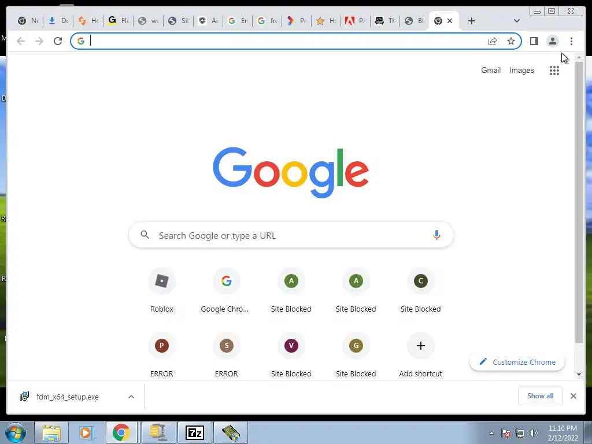
Task: Switch to the shield-icon 'Ac' tab
Action: [208, 21]
